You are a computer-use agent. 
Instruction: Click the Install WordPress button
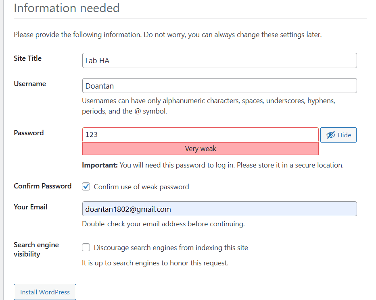45,292
